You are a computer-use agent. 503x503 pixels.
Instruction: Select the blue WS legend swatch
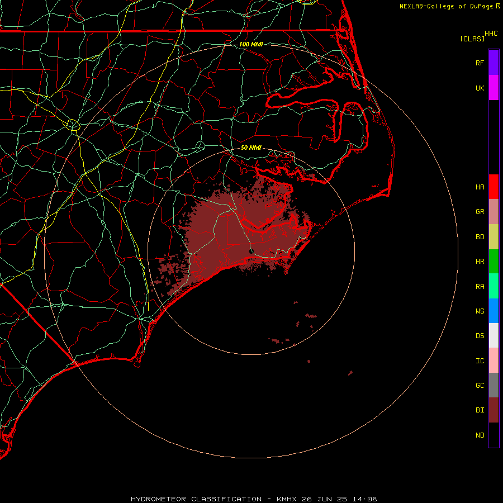point(493,311)
